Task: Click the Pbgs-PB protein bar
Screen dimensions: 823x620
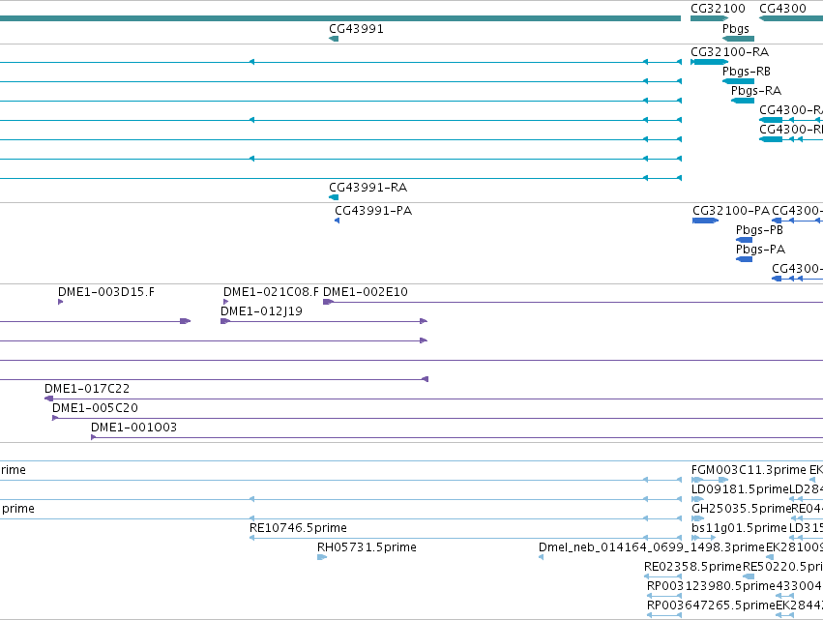Action: click(x=745, y=240)
